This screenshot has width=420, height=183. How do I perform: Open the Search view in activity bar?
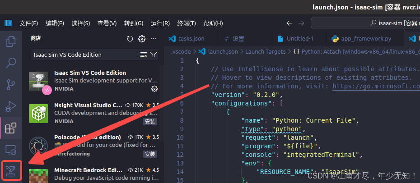pos(11,63)
